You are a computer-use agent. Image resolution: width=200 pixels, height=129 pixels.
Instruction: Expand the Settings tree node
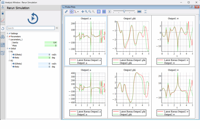point(7,33)
